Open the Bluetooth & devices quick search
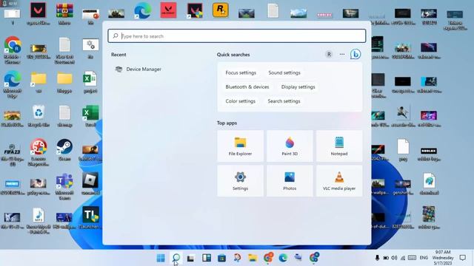 (247, 87)
